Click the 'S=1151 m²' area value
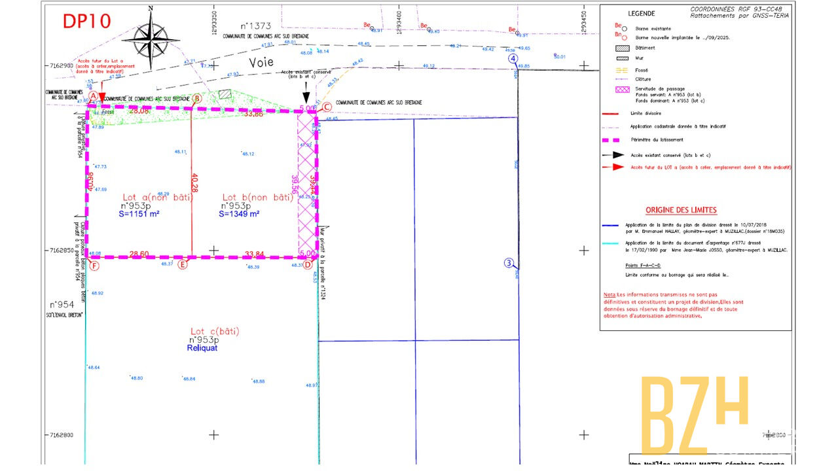This screenshot has width=838, height=471. coord(139,213)
